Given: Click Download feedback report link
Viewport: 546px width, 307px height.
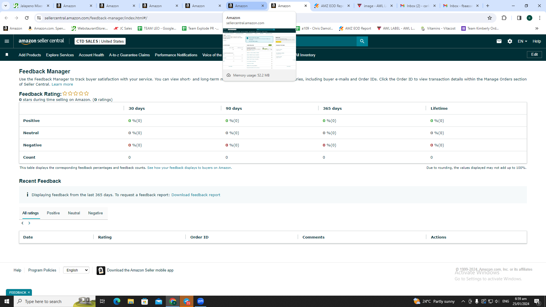Looking at the screenshot, I should 196,195.
